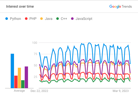138x96 pixels.
Task: Select the C++ legend label
Action: [x=64, y=19]
